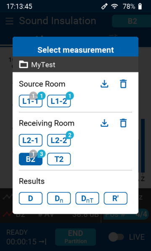Select the B2 background noise measurement

31,159
